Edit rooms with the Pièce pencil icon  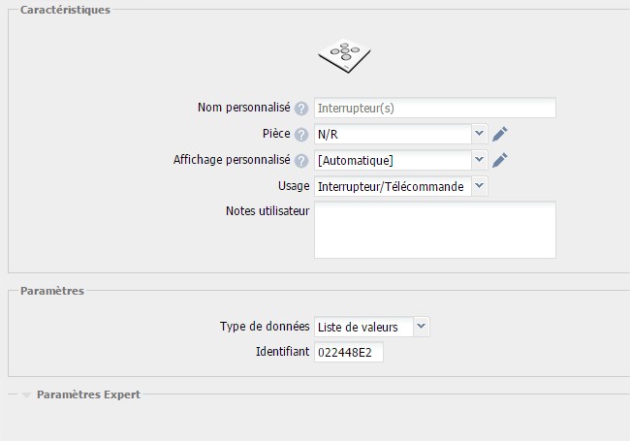click(500, 134)
